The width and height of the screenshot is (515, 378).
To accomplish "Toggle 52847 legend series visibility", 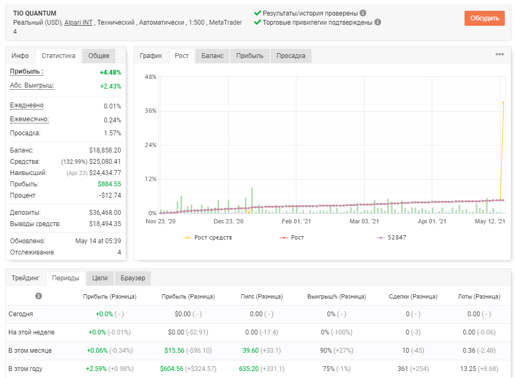I will [x=391, y=237].
